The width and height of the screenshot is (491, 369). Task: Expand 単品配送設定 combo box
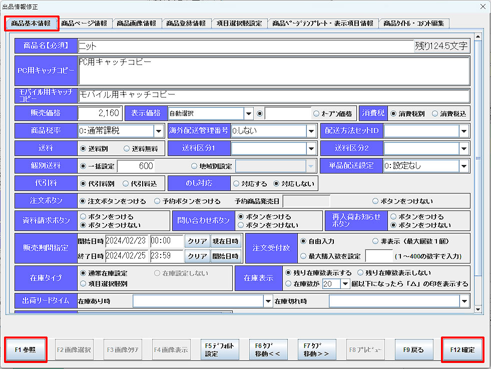(463, 166)
